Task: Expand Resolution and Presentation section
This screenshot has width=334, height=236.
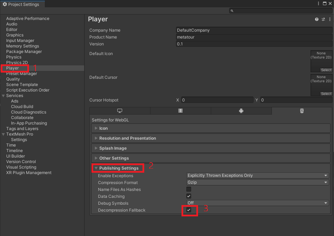Action: pyautogui.click(x=211, y=138)
